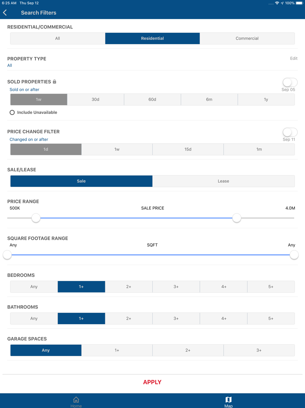This screenshot has width=305, height=408.
Task: Choose 3+ bedrooms
Action: point(176,287)
